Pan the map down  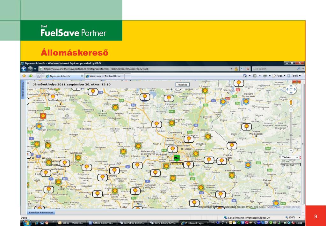(291, 93)
